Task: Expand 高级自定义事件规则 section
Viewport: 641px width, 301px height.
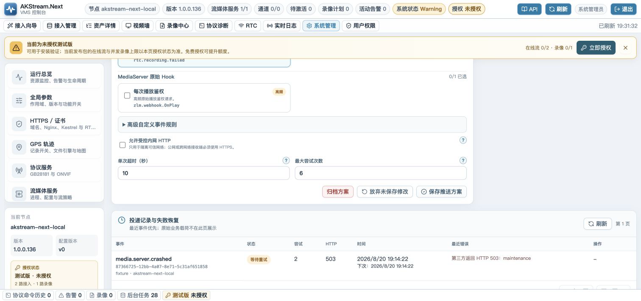Action: point(292,124)
